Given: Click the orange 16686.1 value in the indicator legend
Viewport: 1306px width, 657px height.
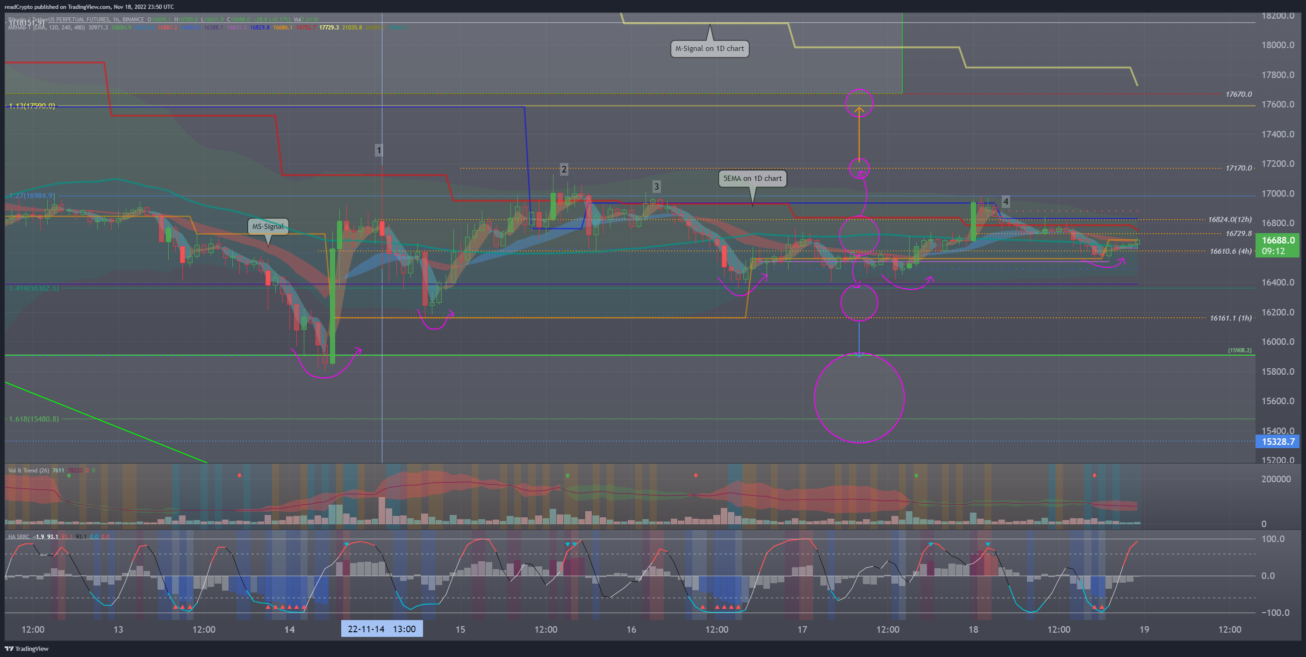Looking at the screenshot, I should coord(283,28).
